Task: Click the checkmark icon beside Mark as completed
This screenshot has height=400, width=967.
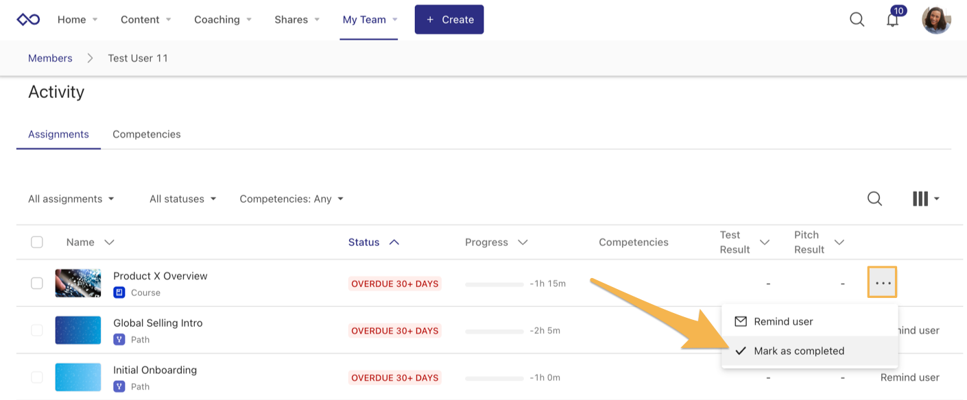Action: (x=741, y=351)
